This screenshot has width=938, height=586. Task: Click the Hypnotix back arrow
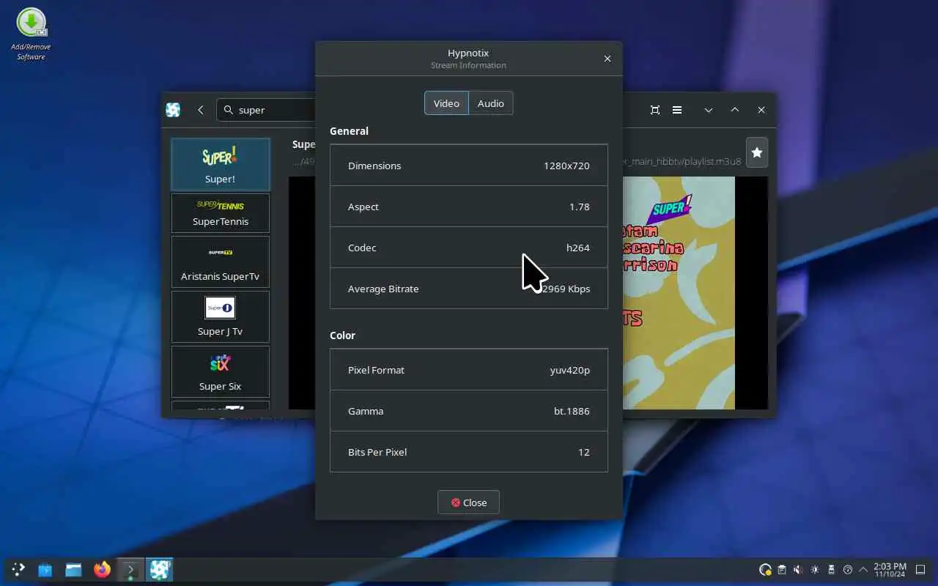(x=201, y=110)
